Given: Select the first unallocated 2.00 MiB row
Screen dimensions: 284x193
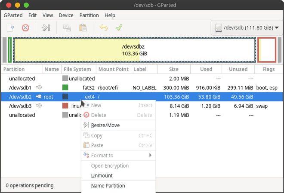Looking at the screenshot, I should pyautogui.click(x=142, y=79).
